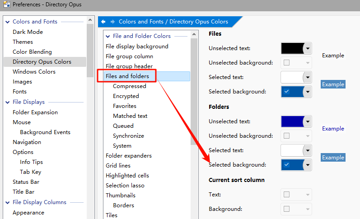The width and height of the screenshot is (360, 219).
Task: Open Info Tips page
Action: (x=31, y=162)
